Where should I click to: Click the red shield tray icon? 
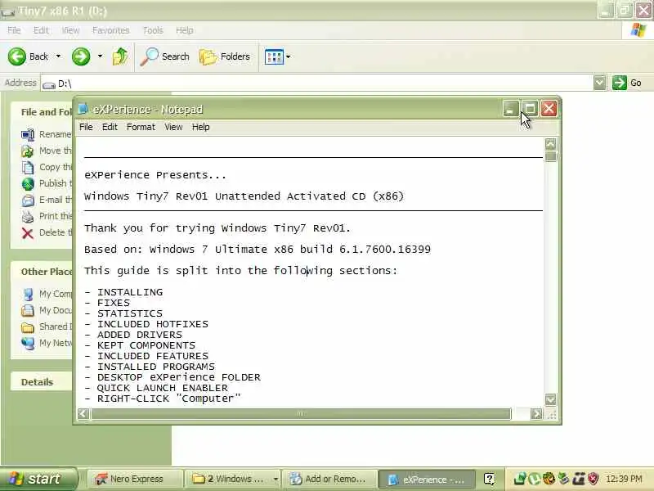[x=594, y=479]
